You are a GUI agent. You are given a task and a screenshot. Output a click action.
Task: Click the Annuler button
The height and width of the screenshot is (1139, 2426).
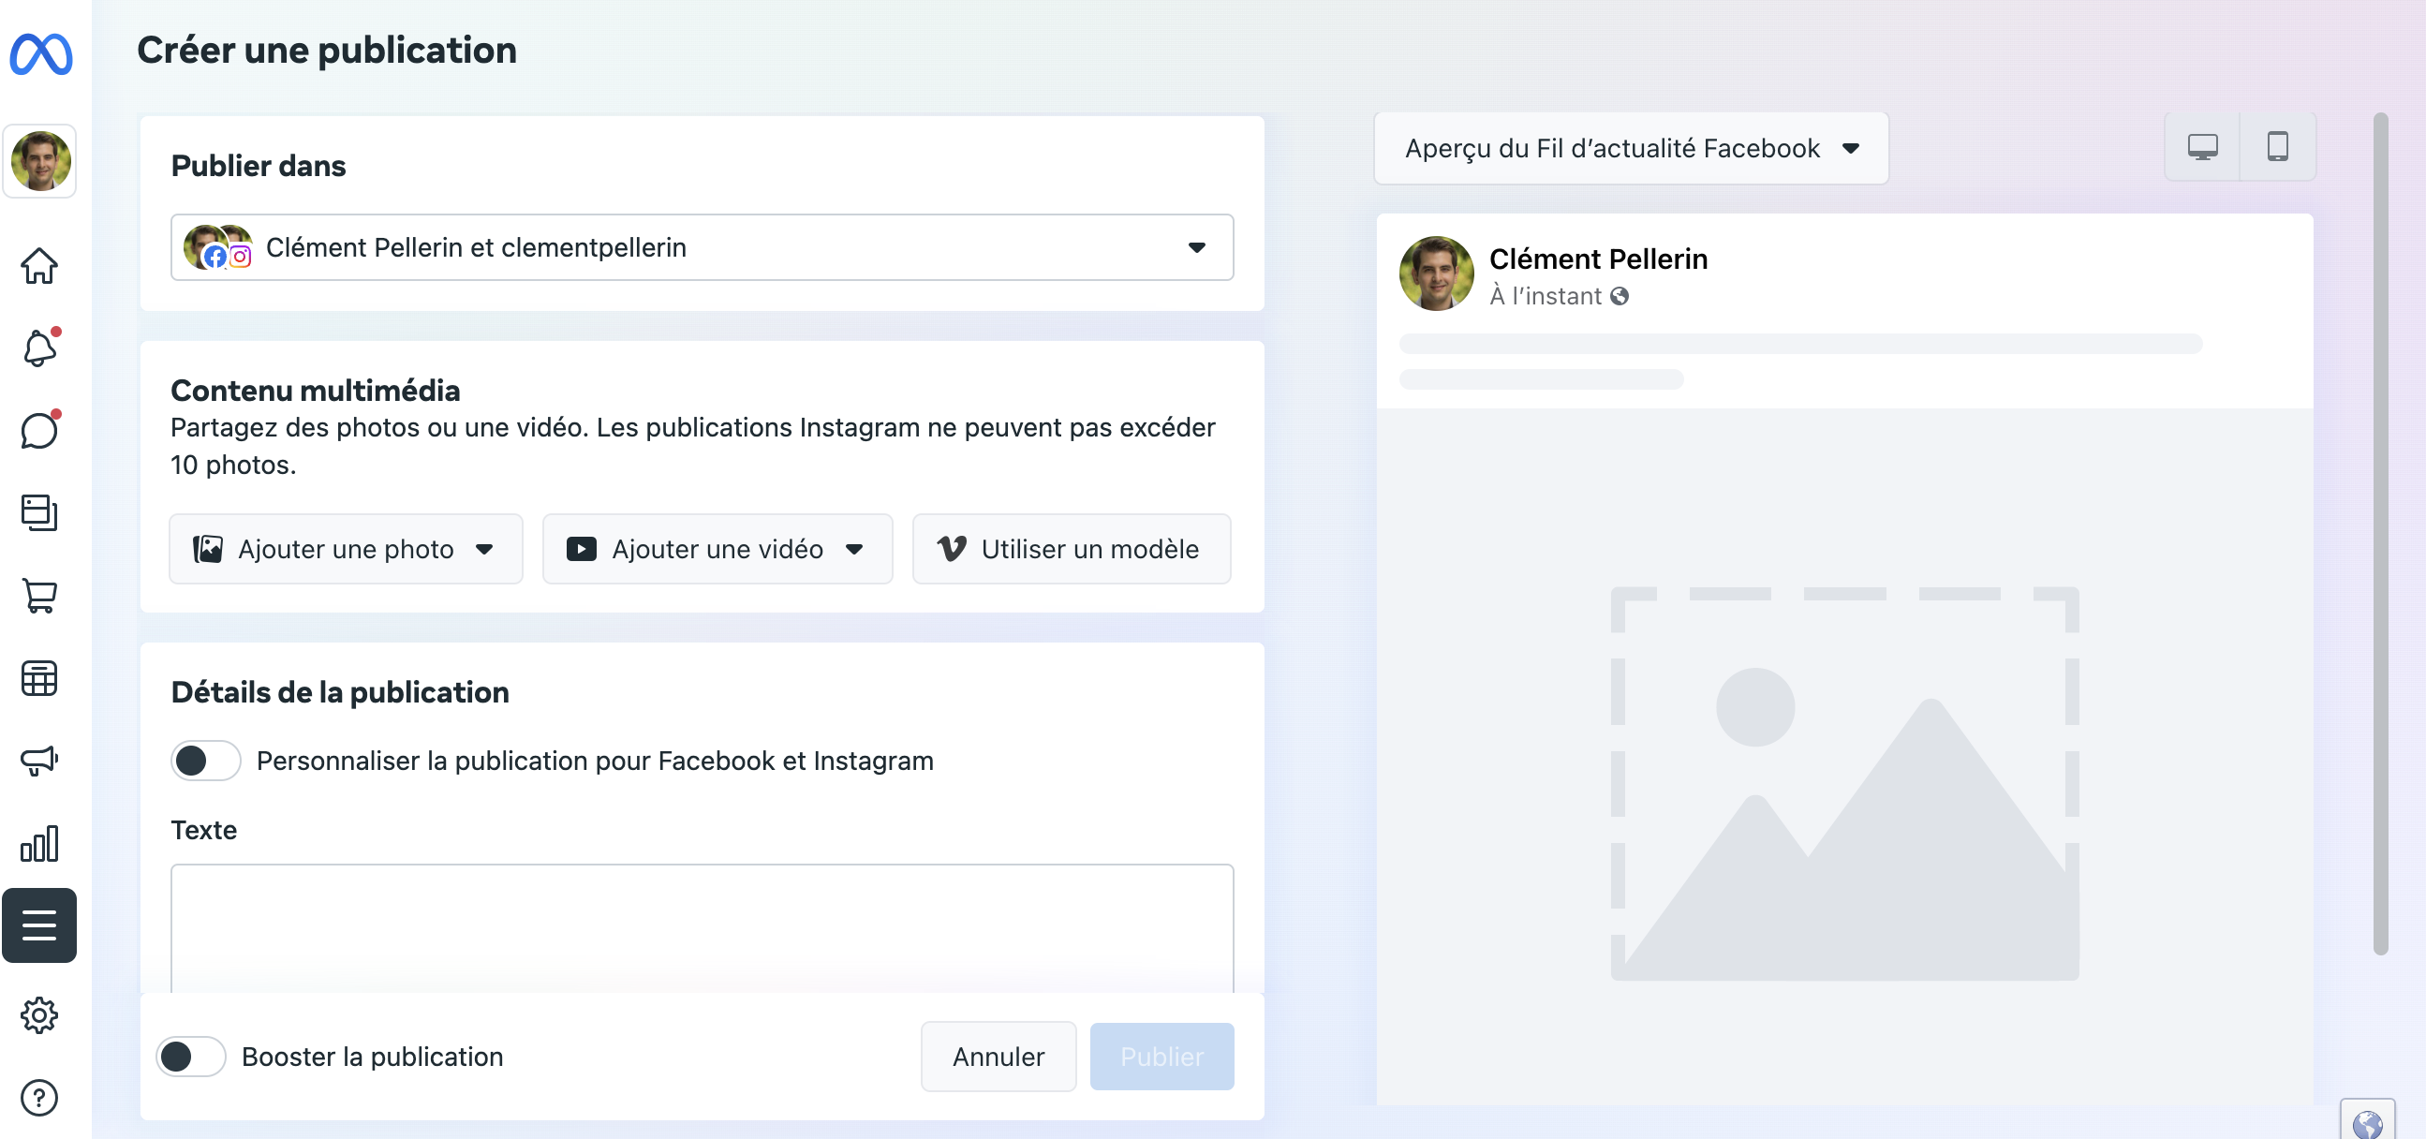998,1056
